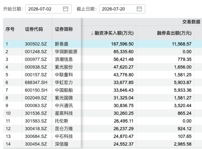
Task: Click value 31,325.04
Action: (x=123, y=98)
